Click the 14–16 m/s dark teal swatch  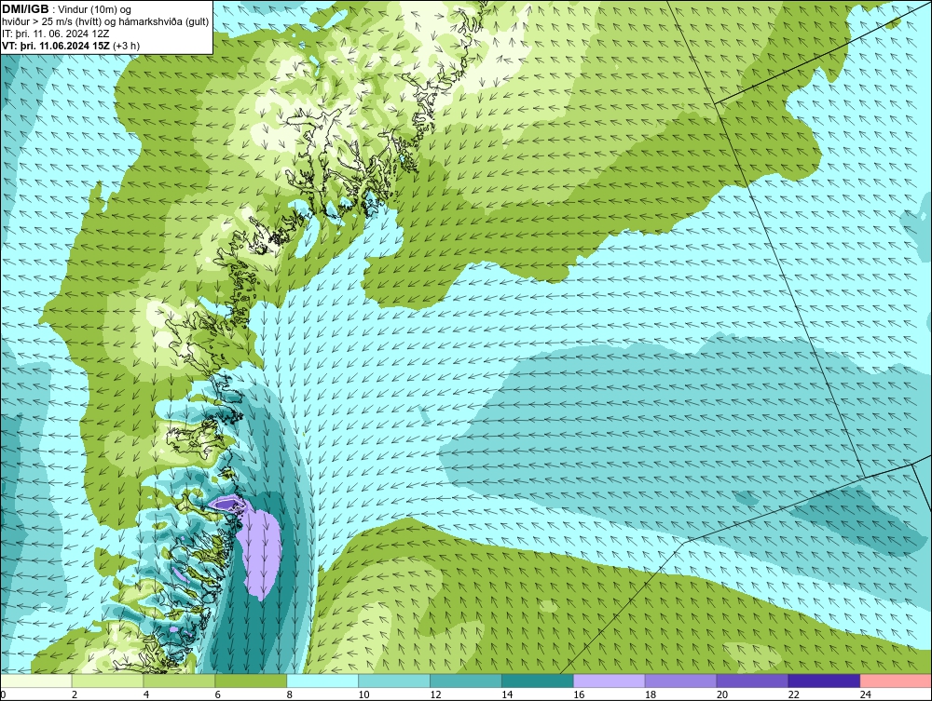538,681
